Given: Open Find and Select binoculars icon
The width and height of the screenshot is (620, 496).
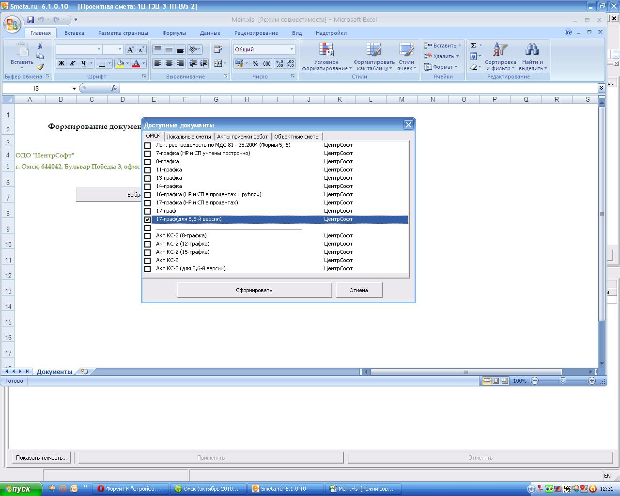Looking at the screenshot, I should 532,50.
